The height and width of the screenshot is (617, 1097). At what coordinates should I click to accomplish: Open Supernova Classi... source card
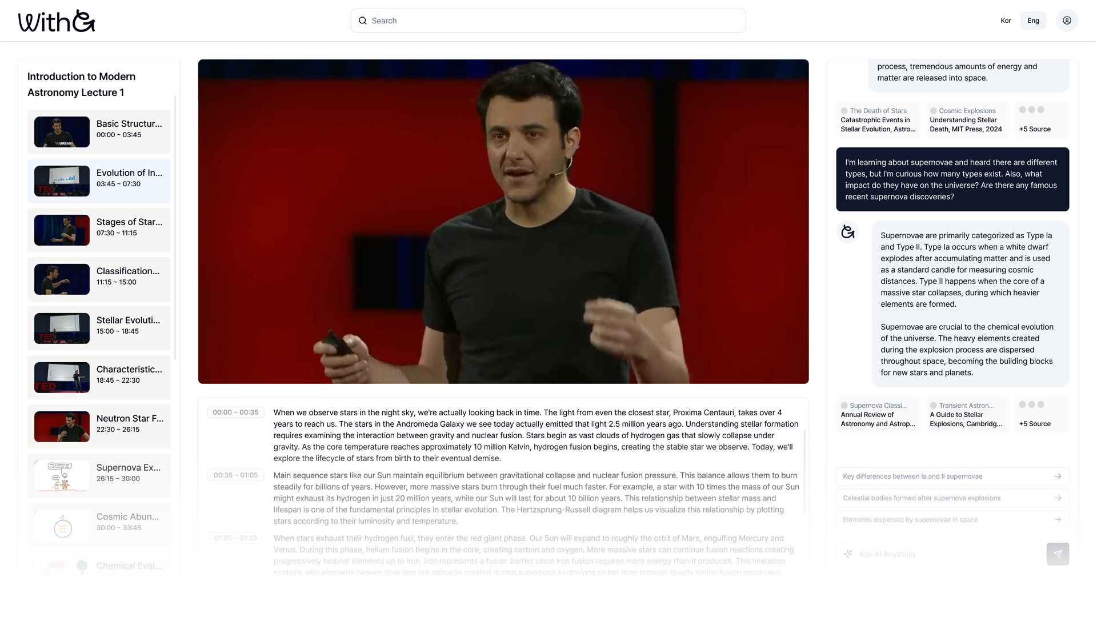coord(878,415)
